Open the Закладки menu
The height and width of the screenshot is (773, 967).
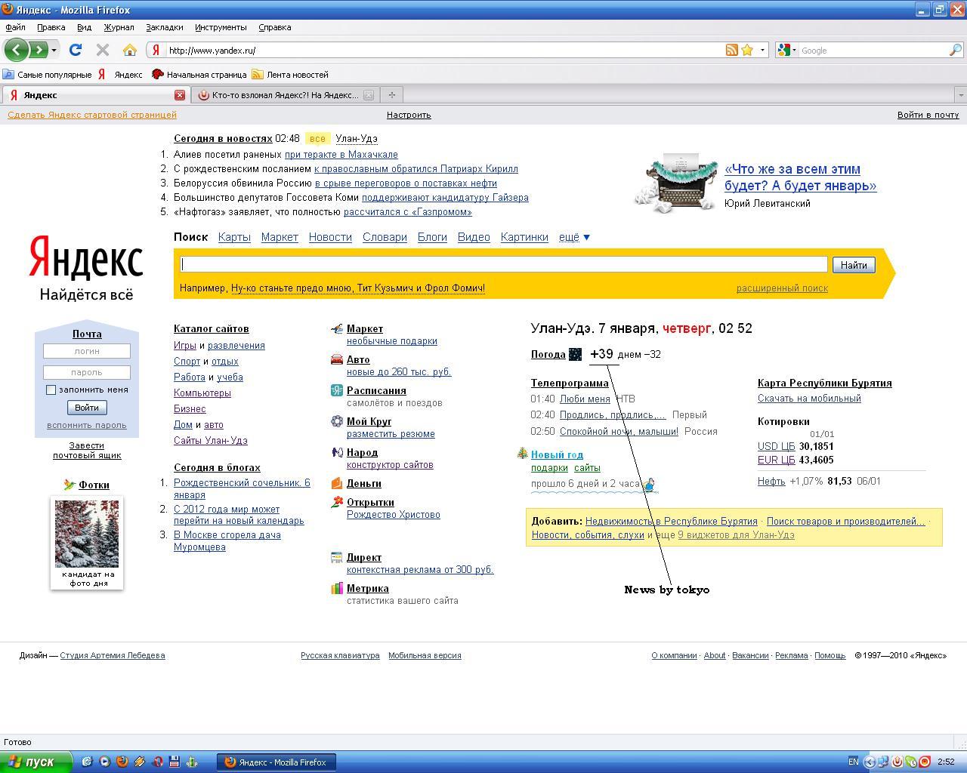coord(164,27)
